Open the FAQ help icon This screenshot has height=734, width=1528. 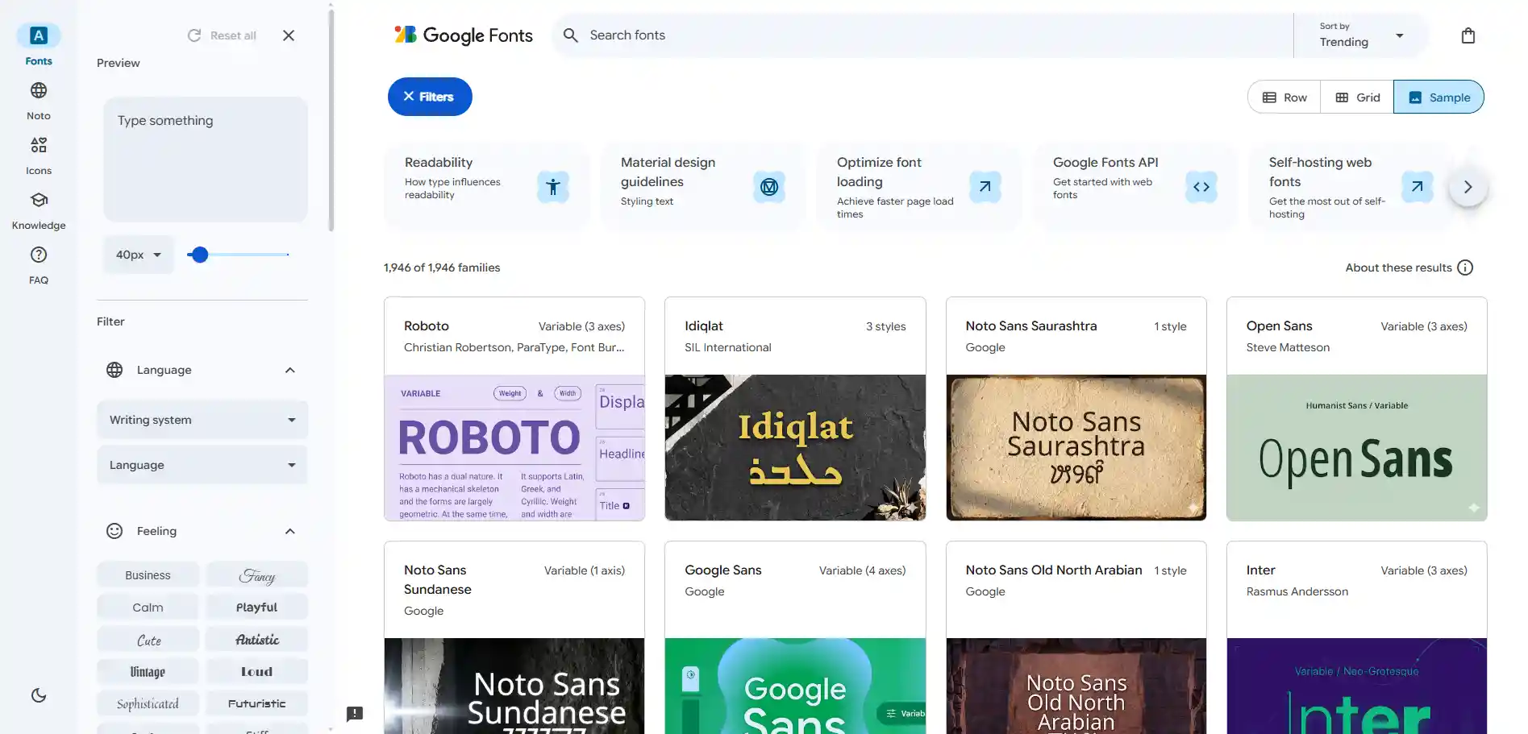click(x=39, y=255)
